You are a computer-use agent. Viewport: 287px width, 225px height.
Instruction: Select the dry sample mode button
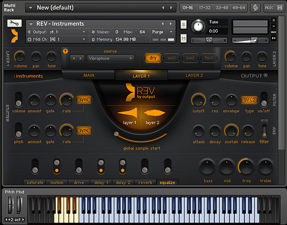pos(153,58)
